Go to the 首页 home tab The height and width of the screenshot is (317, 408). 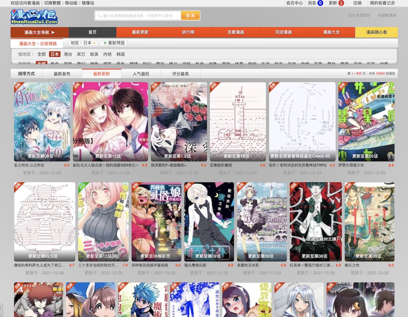pyautogui.click(x=92, y=32)
